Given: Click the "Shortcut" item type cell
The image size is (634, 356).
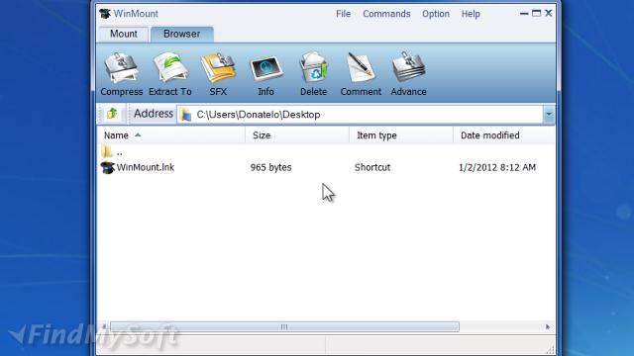Looking at the screenshot, I should coord(372,167).
